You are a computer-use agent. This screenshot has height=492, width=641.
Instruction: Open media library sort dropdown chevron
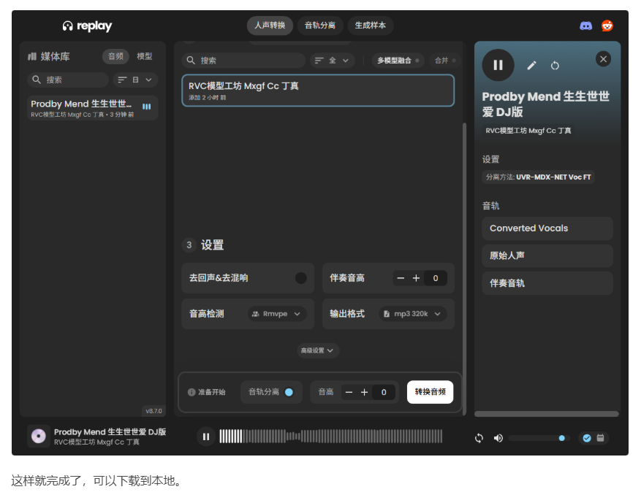[x=149, y=80]
